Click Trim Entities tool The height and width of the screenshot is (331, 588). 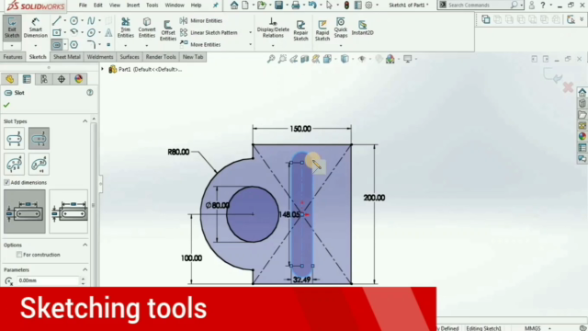(126, 28)
